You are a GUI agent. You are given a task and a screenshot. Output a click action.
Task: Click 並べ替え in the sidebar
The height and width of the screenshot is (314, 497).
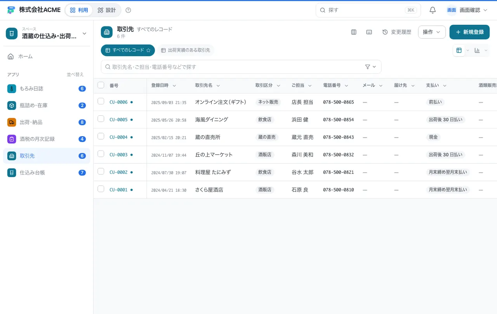[x=75, y=75]
